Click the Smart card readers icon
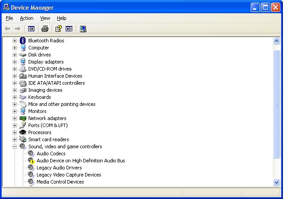The width and height of the screenshot is (301, 199). point(23,139)
